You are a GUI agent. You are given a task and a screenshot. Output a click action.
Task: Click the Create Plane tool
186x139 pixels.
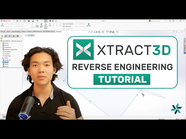41,25
